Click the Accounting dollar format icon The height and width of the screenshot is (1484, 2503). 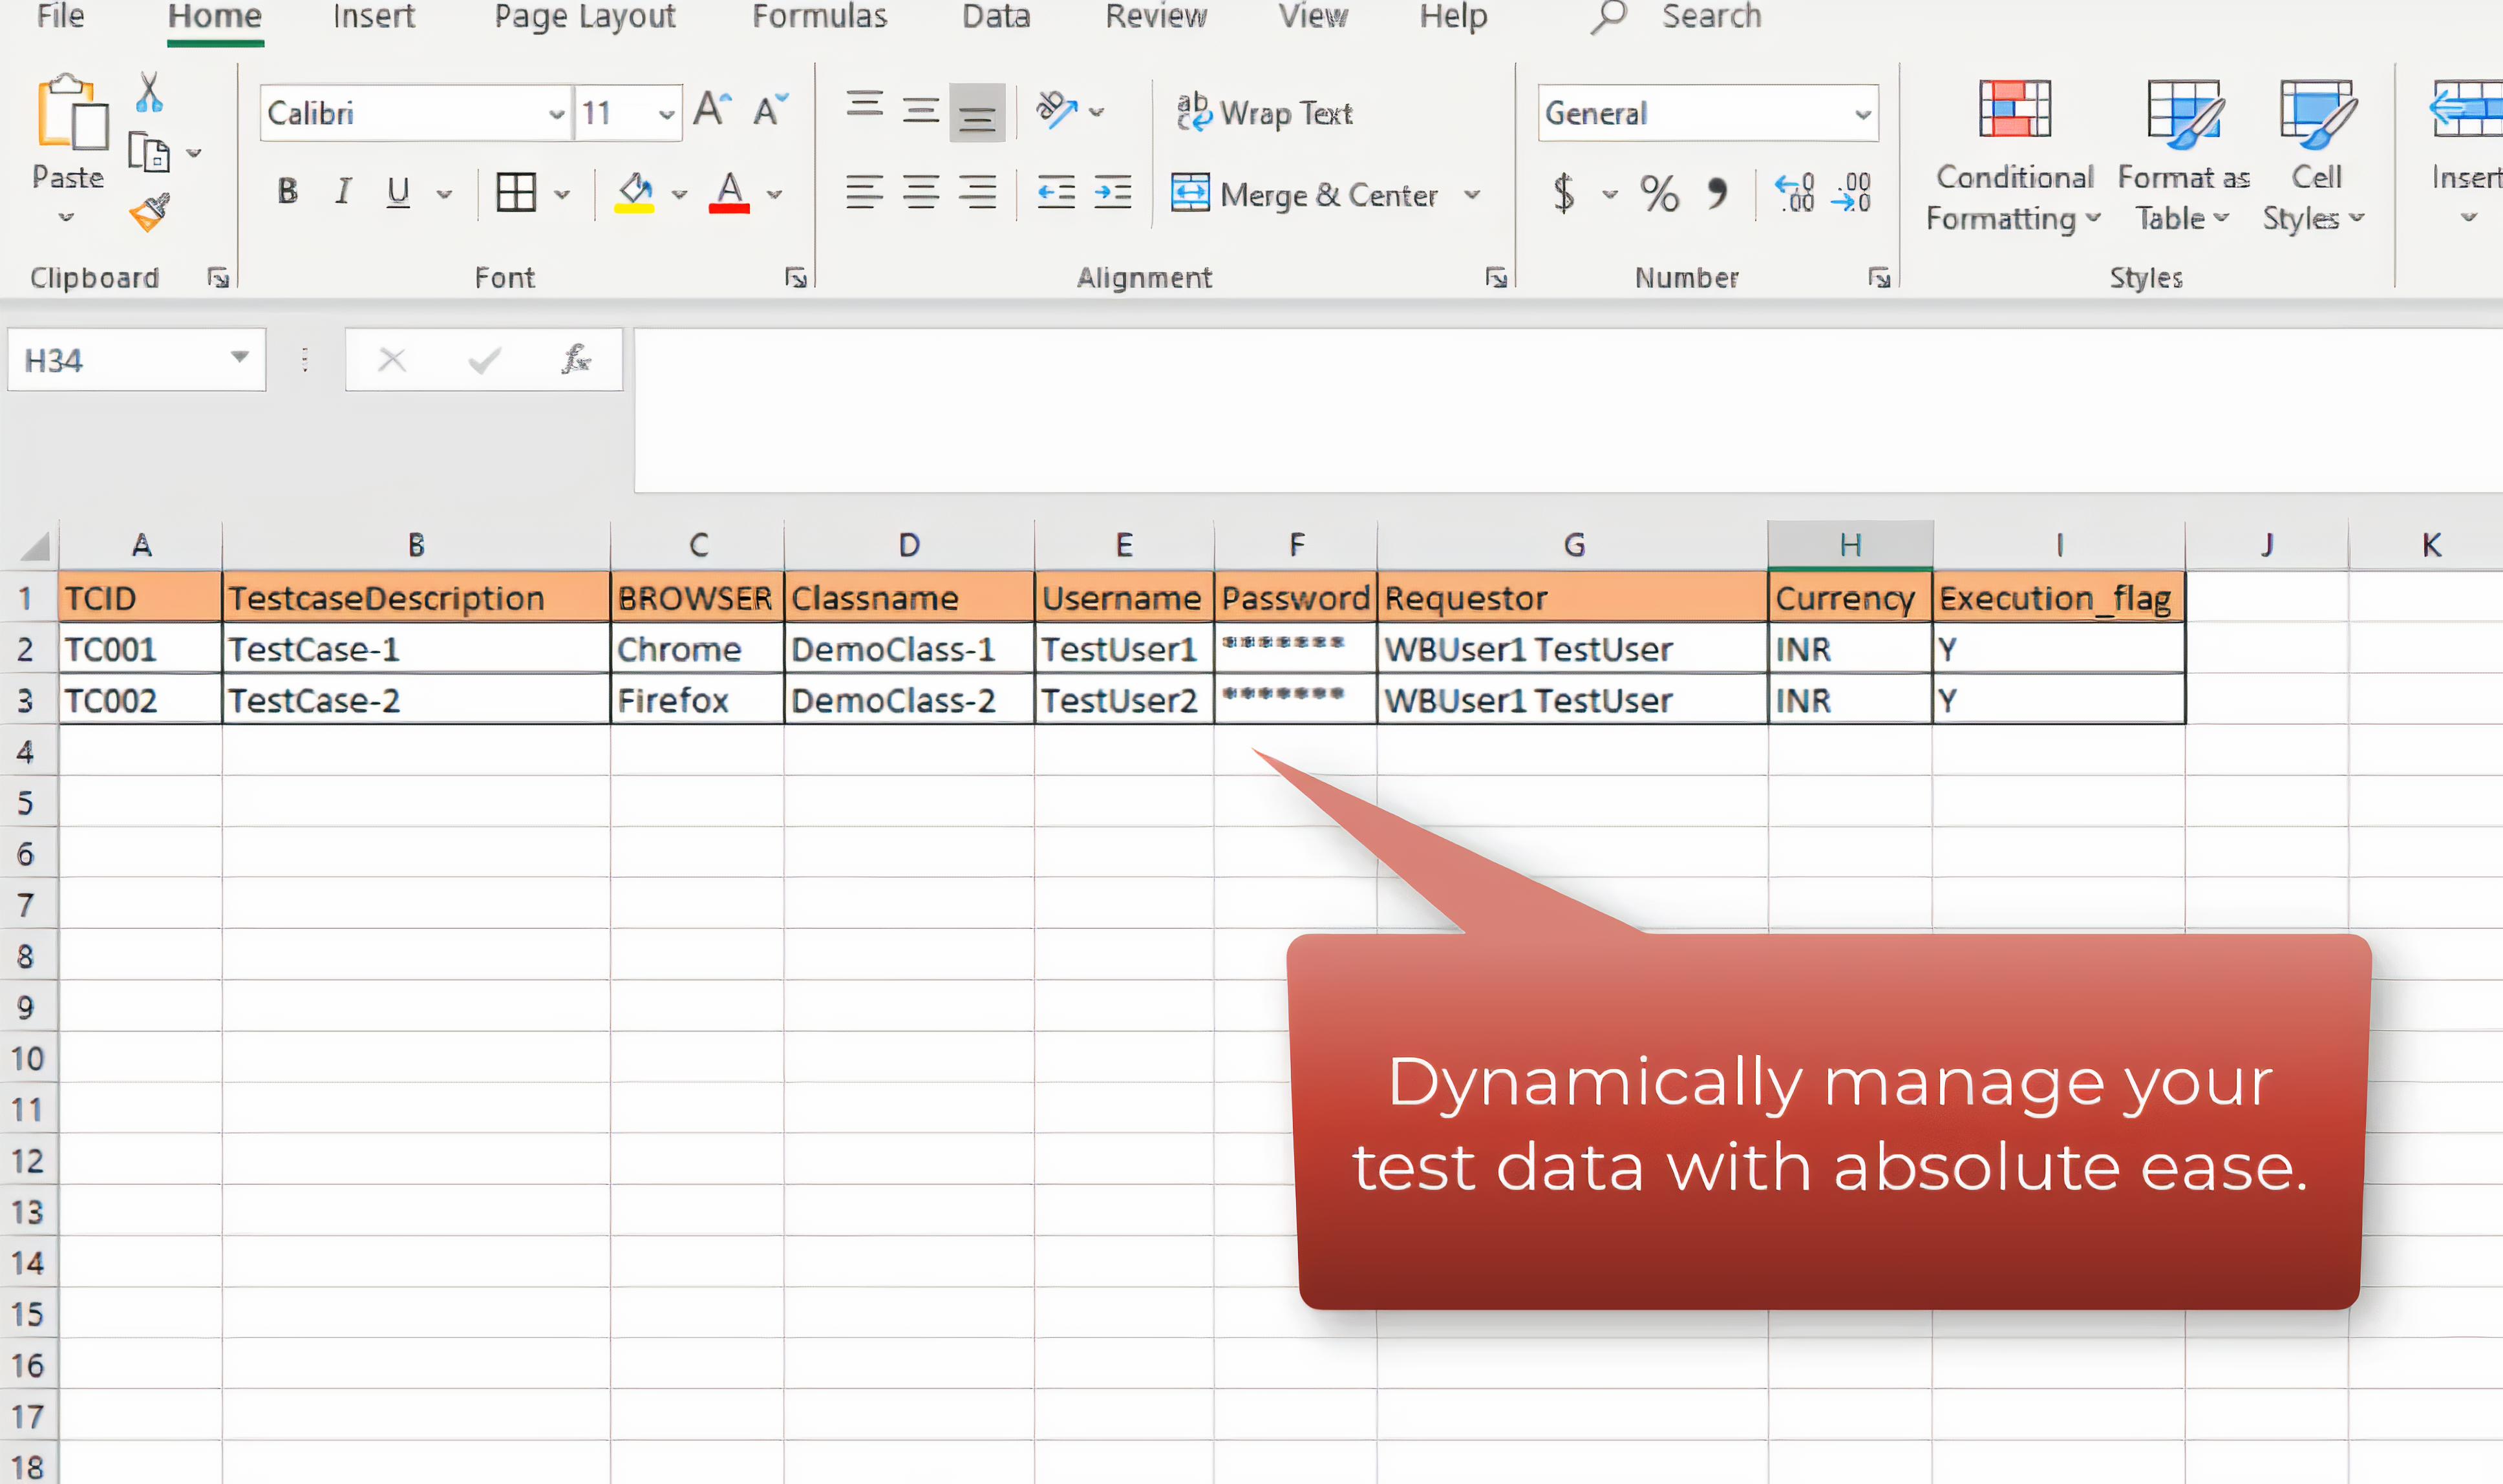[1564, 192]
